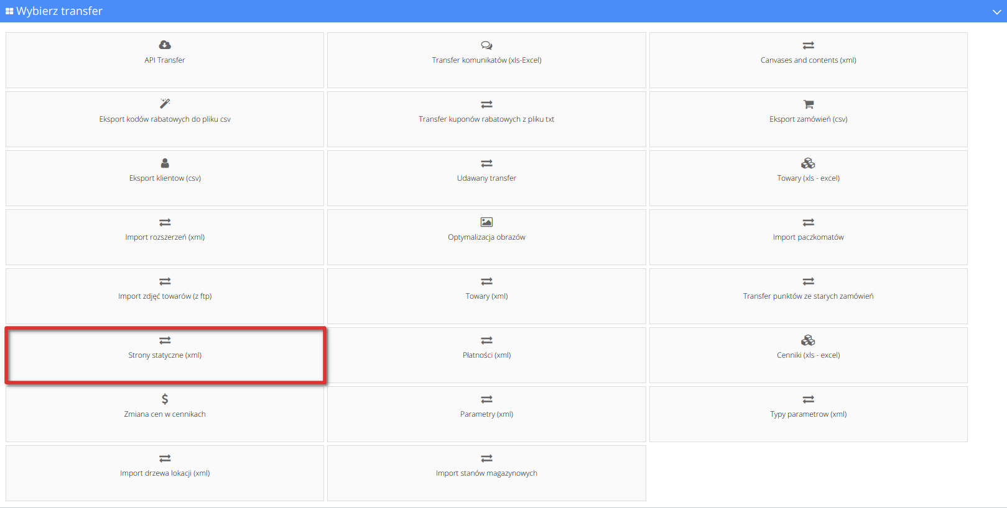Click the picture icon for Optymalizacja obrazów
This screenshot has height=508, width=1007.
coord(486,222)
